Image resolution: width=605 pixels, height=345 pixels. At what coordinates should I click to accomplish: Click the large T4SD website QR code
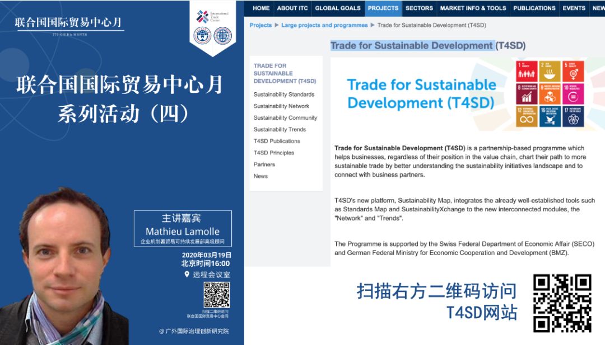click(562, 303)
